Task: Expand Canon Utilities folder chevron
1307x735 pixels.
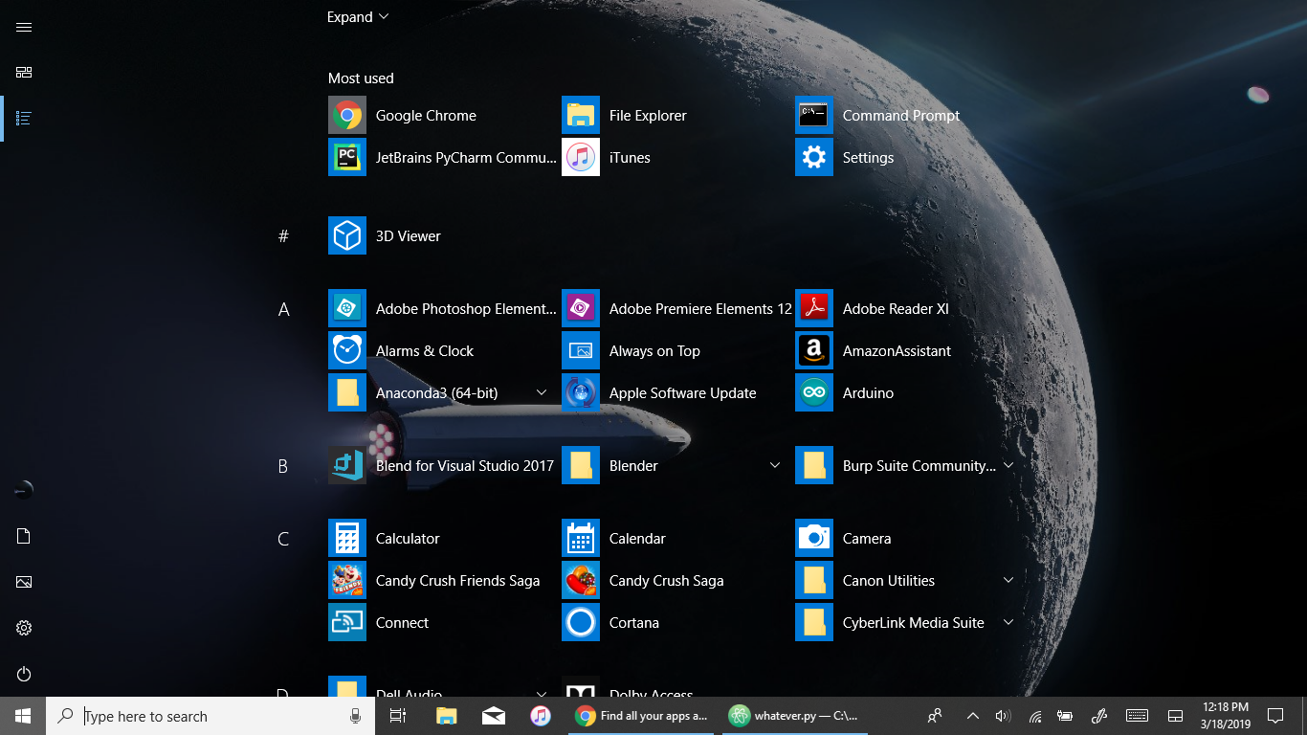Action: click(1008, 580)
